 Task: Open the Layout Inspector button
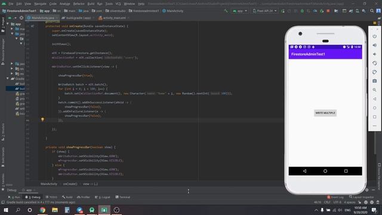[362, 197]
